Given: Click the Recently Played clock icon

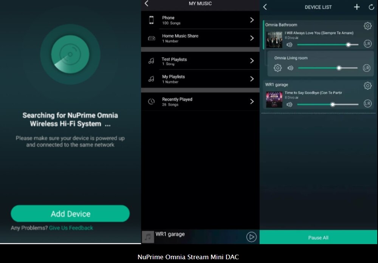Looking at the screenshot, I should pyautogui.click(x=151, y=102).
